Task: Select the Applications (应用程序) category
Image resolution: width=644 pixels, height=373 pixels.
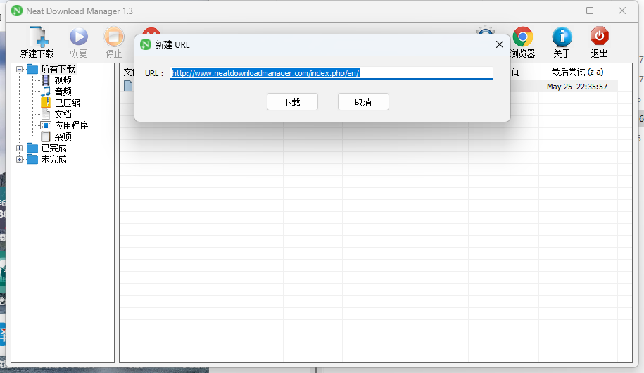Action: (x=71, y=125)
